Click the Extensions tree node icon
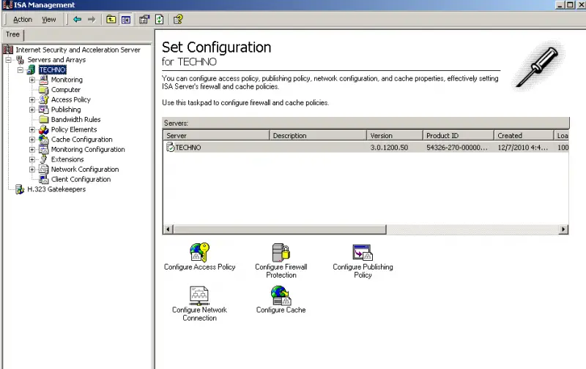Screen dimensions: 586x369 tap(44, 159)
